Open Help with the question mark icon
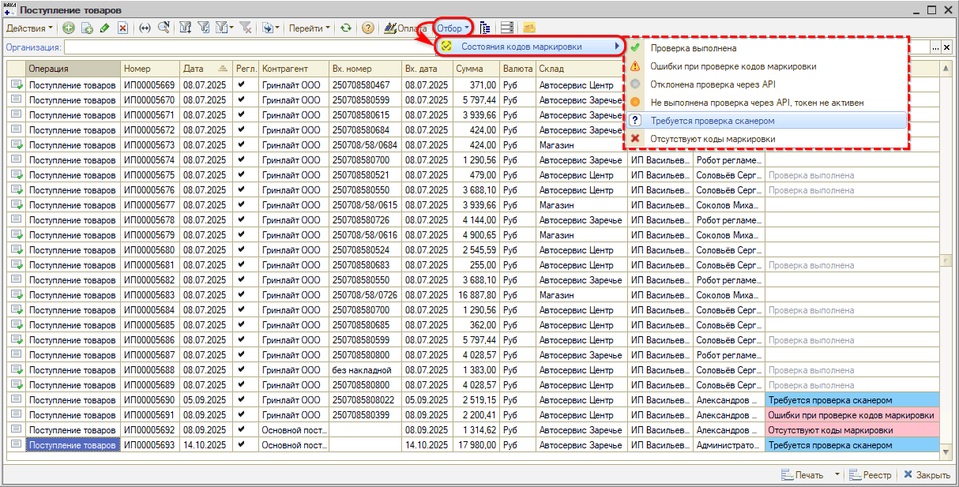 pos(367,28)
